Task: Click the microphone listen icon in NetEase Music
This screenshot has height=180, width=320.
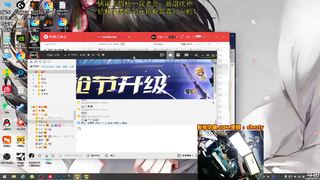Action: click(129, 37)
